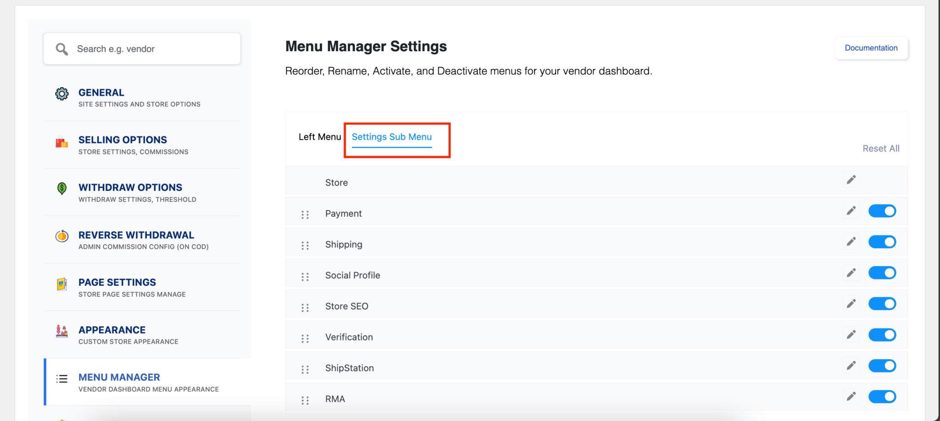Viewport: 940px width, 421px height.
Task: Disable the Payment menu toggle
Action: click(882, 211)
